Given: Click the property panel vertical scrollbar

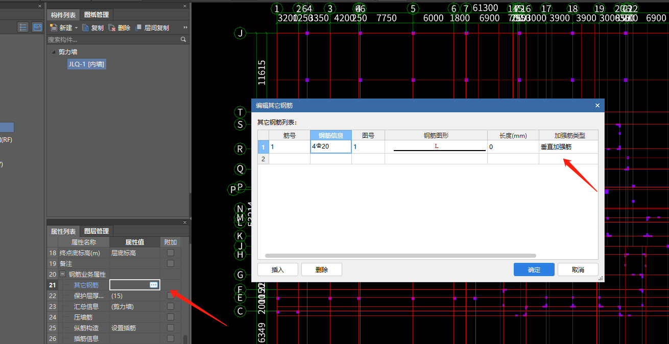Looking at the screenshot, I should (185, 339).
